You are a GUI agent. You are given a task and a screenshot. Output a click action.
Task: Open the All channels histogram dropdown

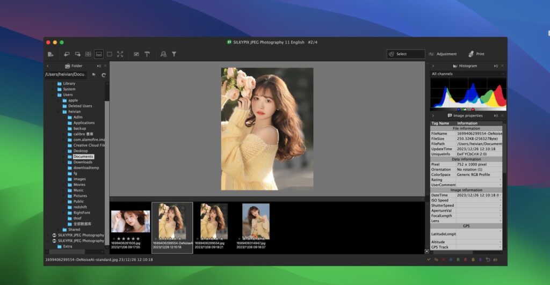click(x=468, y=74)
